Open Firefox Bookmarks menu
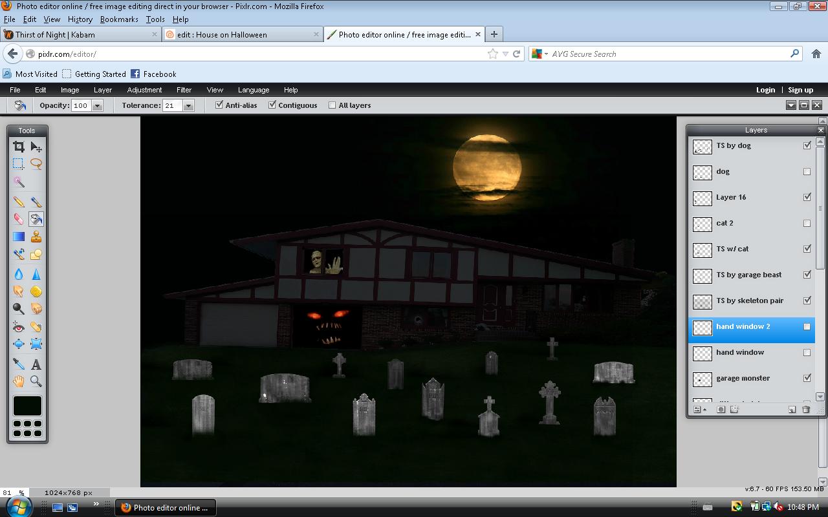This screenshot has width=828, height=517. tap(119, 19)
